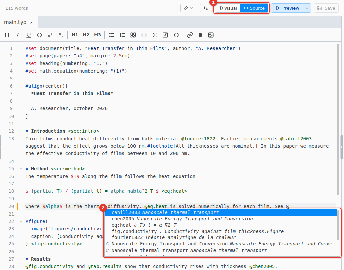The width and height of the screenshot is (344, 270).
Task: Open the Preview options dropdown arrow
Action: coord(307,8)
